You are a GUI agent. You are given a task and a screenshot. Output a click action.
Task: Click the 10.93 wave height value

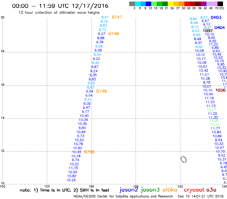[x=218, y=58]
